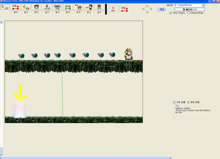Click the red plus ADD button
This screenshot has width=220, height=159.
[113, 9]
